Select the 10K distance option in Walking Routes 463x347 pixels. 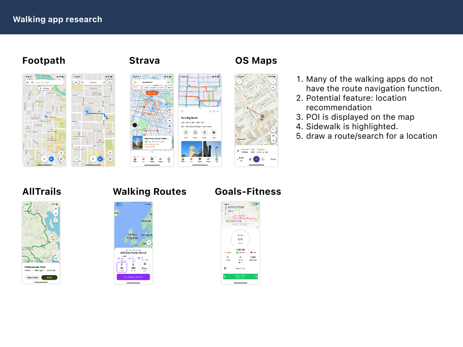pyautogui.click(x=133, y=267)
